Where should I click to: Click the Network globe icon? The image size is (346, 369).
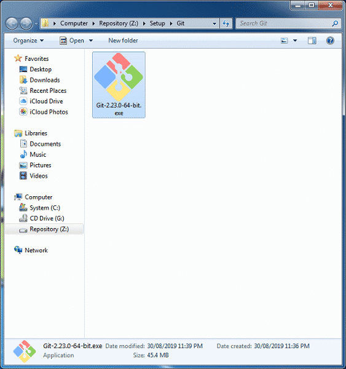[18, 250]
